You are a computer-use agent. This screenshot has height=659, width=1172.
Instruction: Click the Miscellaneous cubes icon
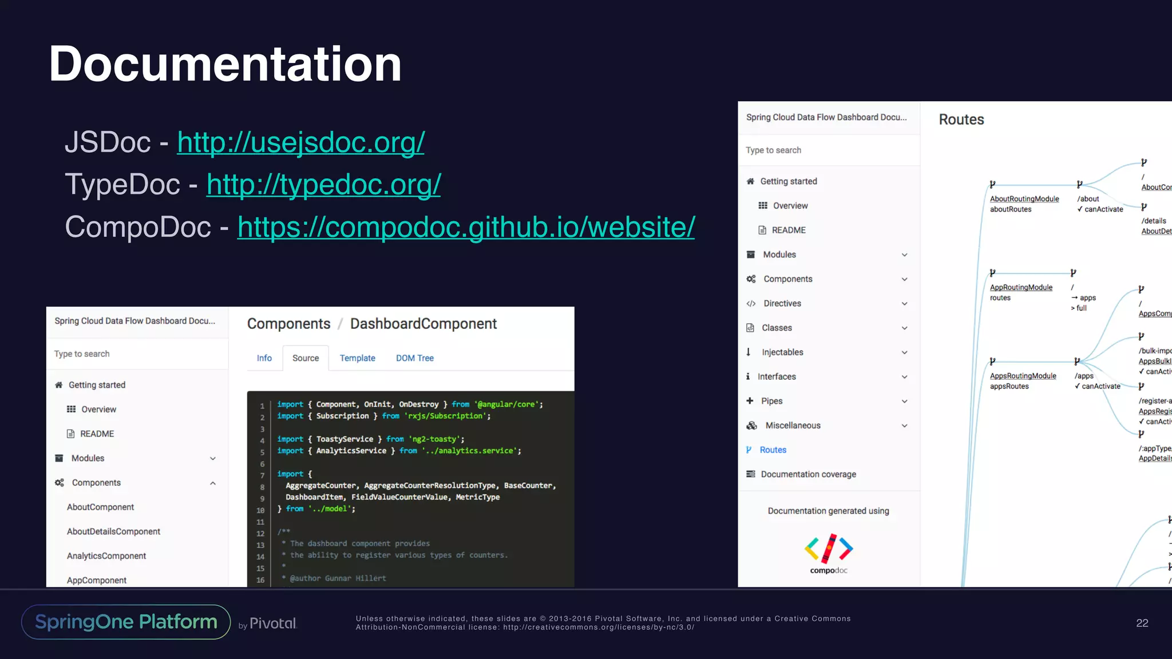click(751, 426)
